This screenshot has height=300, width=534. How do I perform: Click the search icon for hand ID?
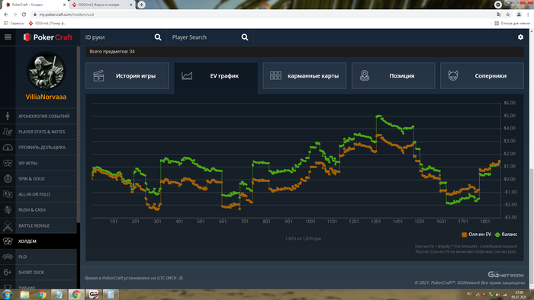[158, 37]
